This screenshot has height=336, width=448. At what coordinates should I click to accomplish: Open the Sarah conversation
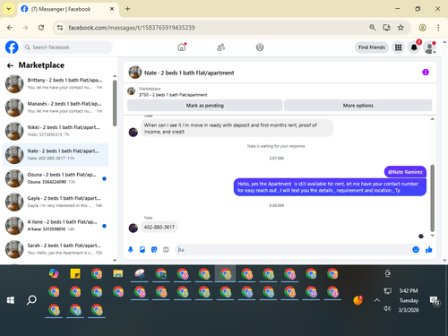click(56, 249)
